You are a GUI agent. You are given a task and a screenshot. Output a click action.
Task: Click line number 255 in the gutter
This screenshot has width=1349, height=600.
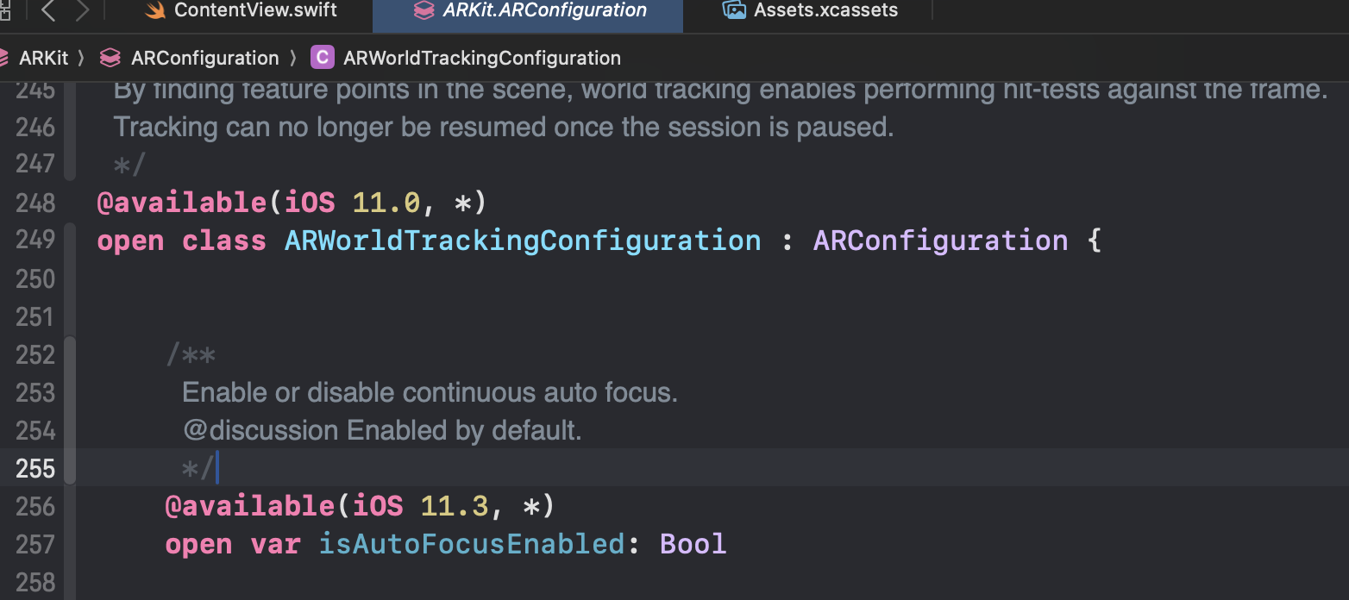tap(35, 468)
